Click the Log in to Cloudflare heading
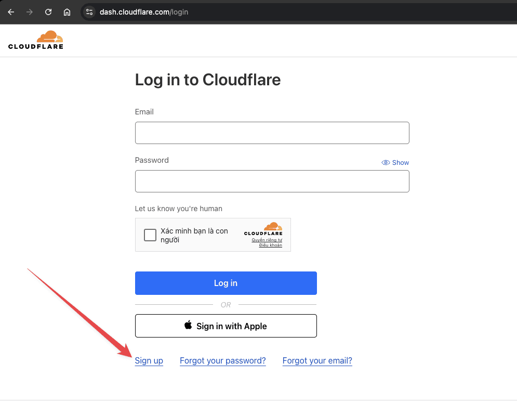This screenshot has width=517, height=402. (208, 80)
